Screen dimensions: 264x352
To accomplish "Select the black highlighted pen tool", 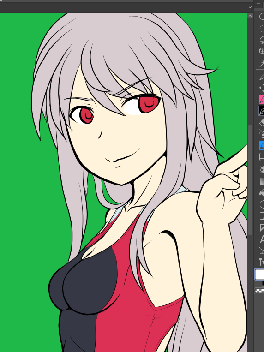I will (262, 111).
